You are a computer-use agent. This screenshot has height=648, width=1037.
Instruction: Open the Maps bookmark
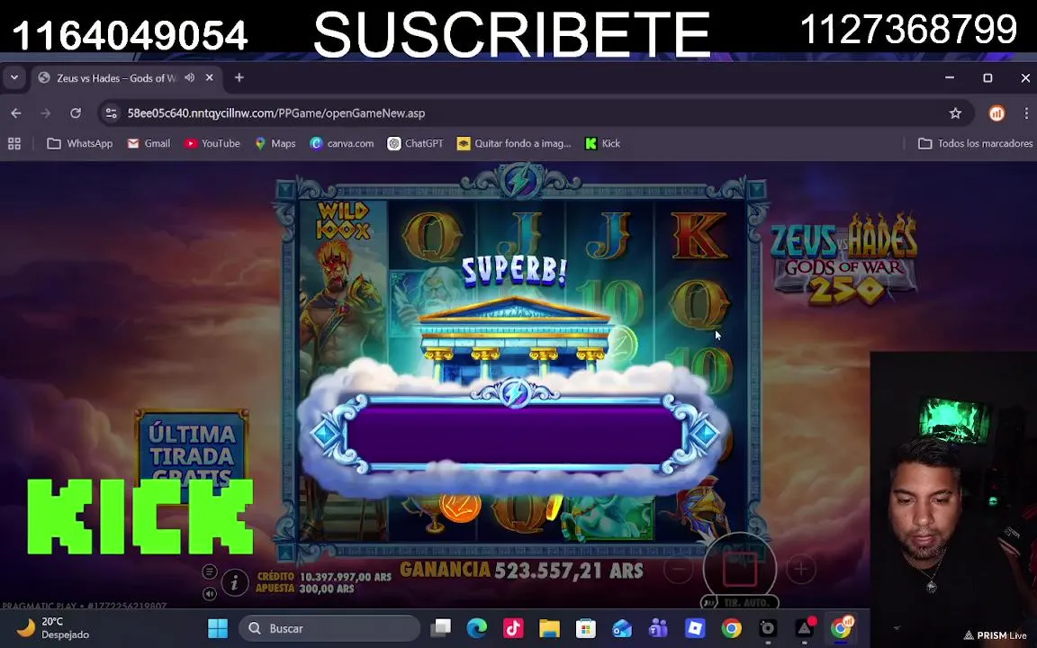coord(275,143)
